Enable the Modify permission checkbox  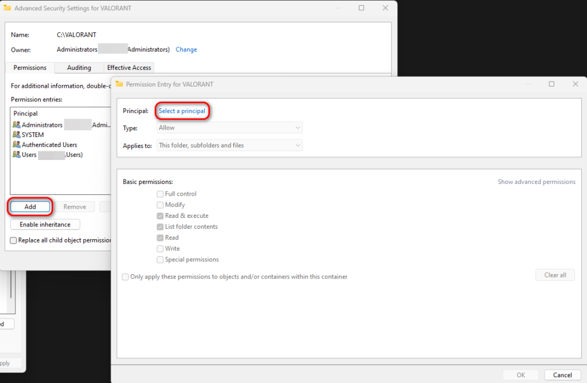[160, 205]
